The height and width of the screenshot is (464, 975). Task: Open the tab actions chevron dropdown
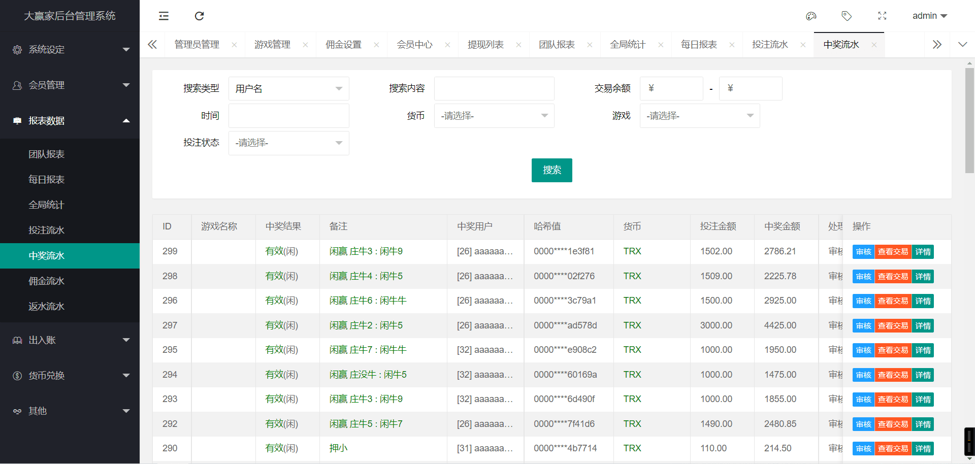click(962, 45)
